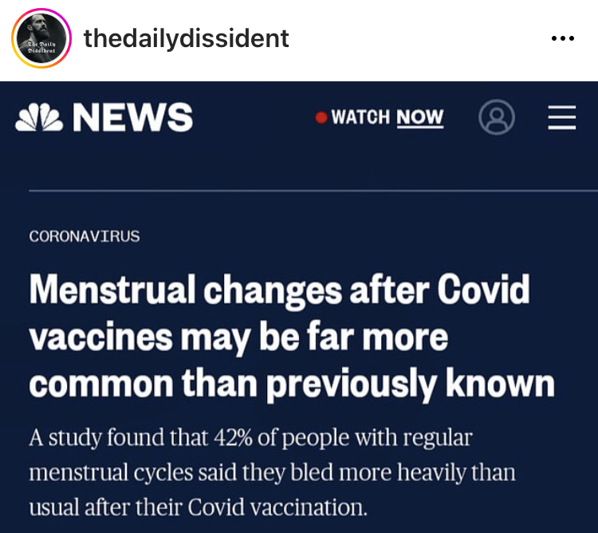Open the WATCH NOW live link
Viewport: 598px width, 533px height.
tap(387, 117)
